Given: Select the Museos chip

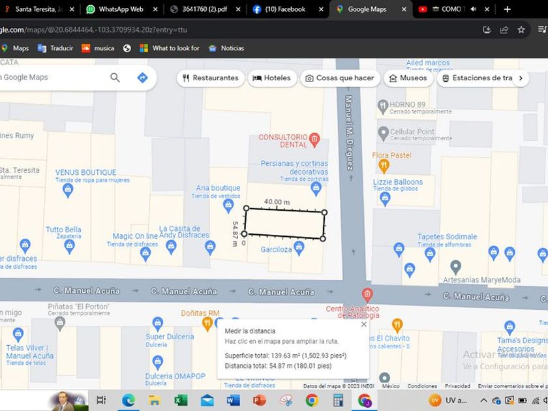Looking at the screenshot, I should tap(408, 78).
